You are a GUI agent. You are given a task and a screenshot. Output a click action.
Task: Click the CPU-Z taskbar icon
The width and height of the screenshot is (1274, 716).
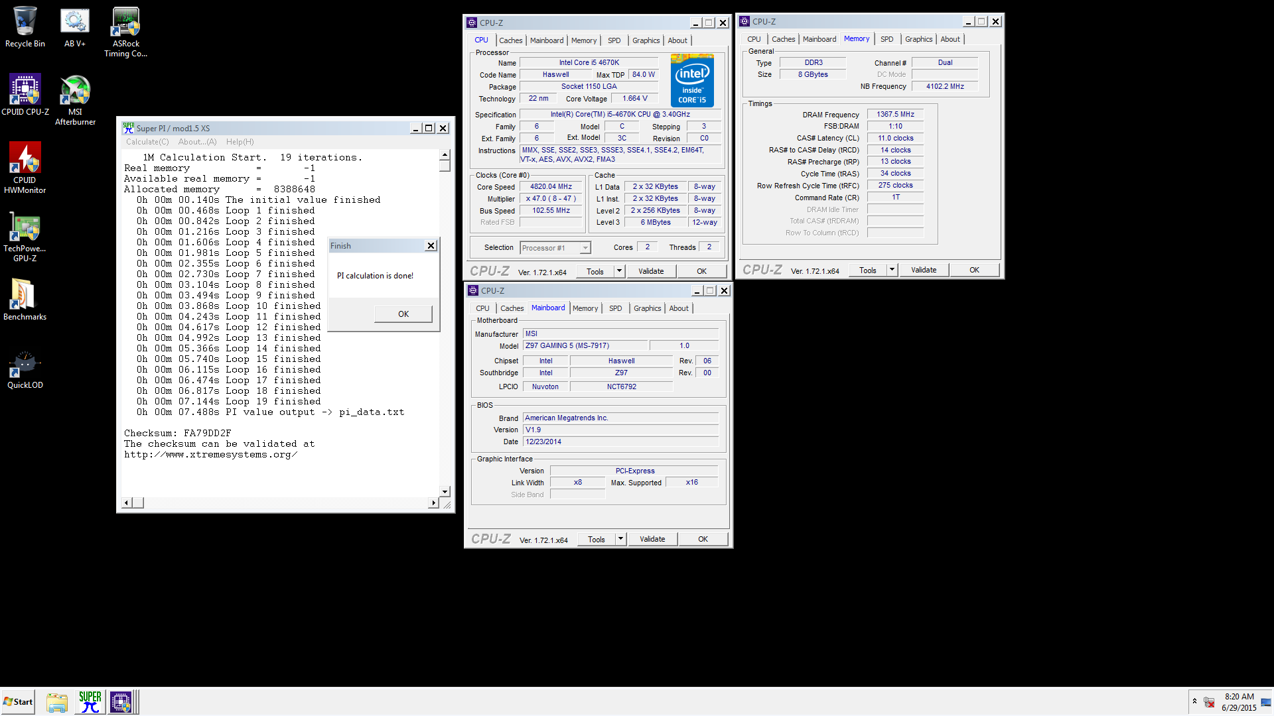coord(121,701)
